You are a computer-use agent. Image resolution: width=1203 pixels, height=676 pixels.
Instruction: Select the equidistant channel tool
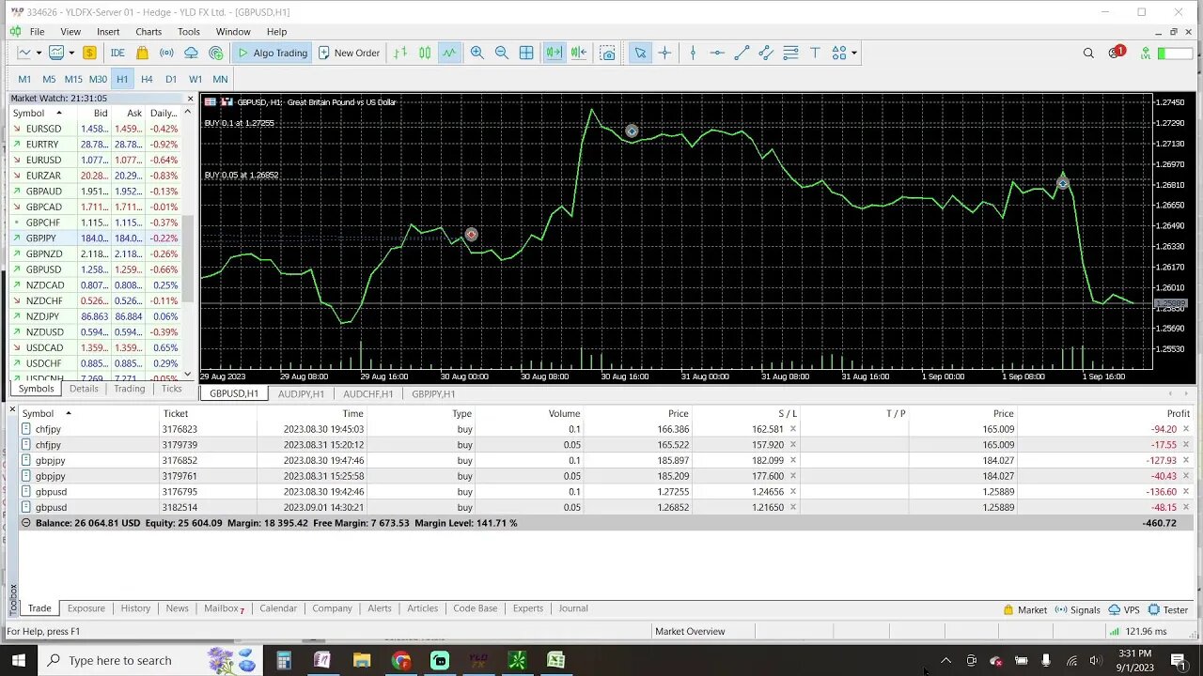766,53
